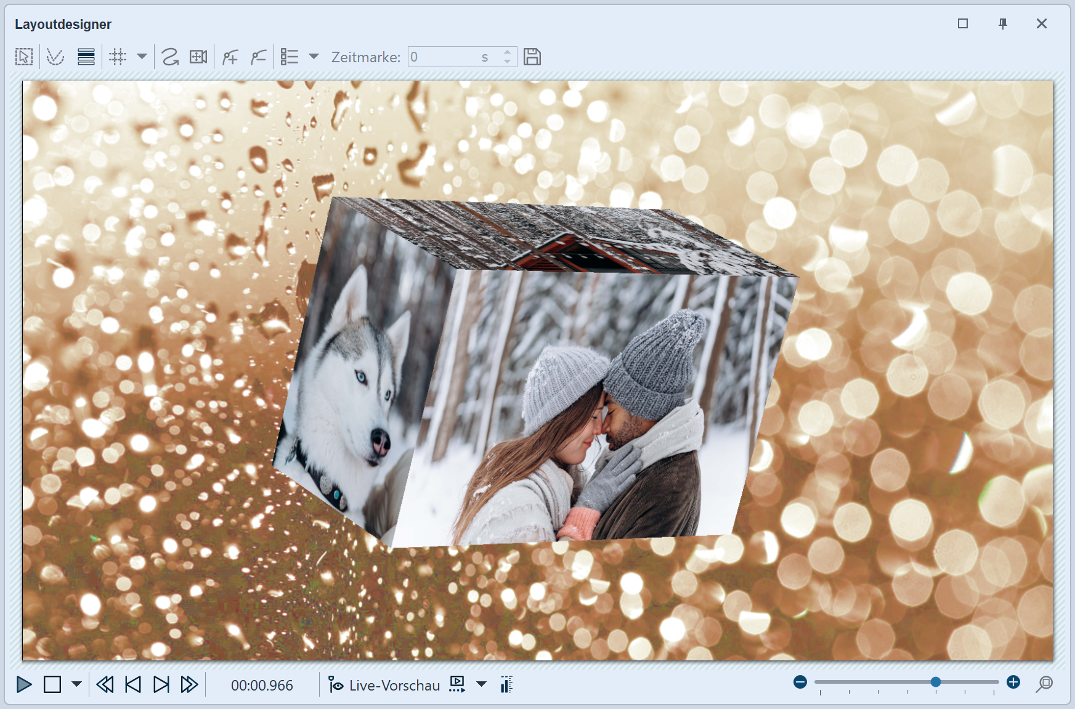Pin the Layoutdesigner window
The height and width of the screenshot is (709, 1075).
(1002, 23)
